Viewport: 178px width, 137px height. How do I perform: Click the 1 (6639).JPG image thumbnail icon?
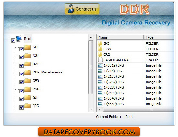click(100, 104)
